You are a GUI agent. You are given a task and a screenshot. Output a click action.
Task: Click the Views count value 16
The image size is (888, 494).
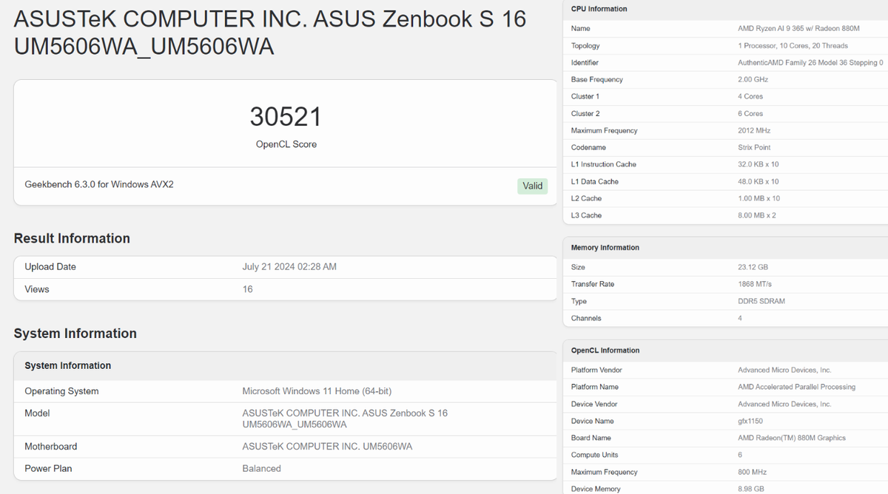(x=247, y=289)
